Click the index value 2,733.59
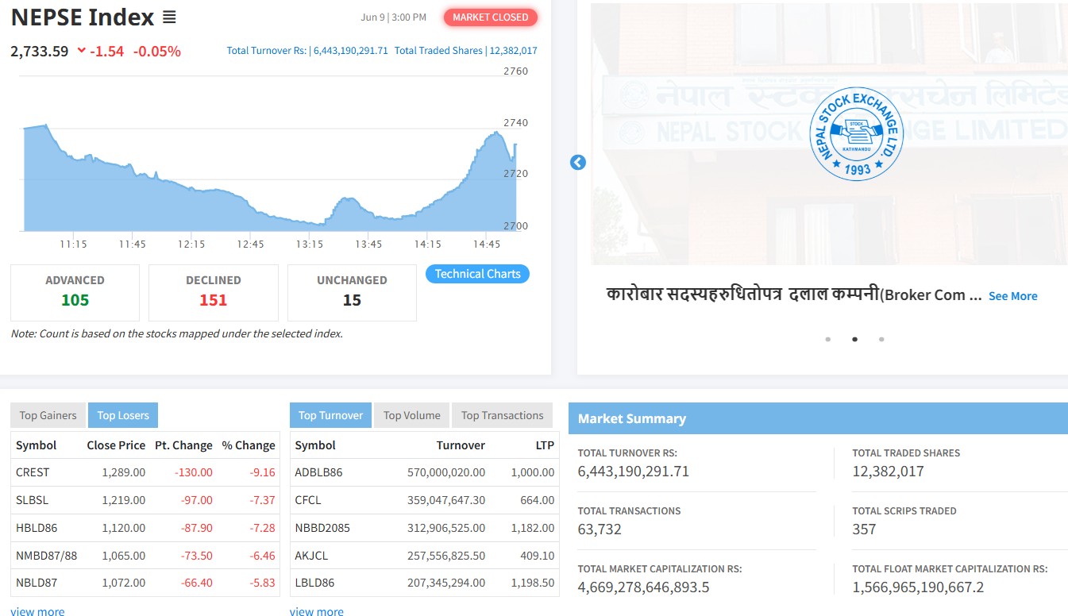This screenshot has width=1068, height=616. tap(40, 52)
